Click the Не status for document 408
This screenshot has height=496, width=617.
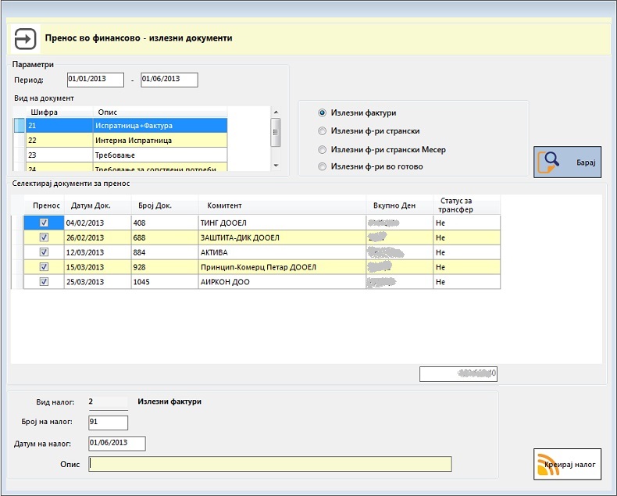[x=467, y=223]
